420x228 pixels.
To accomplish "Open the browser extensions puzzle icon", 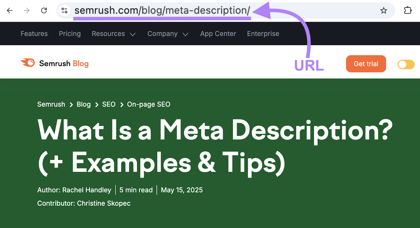I will (x=408, y=10).
